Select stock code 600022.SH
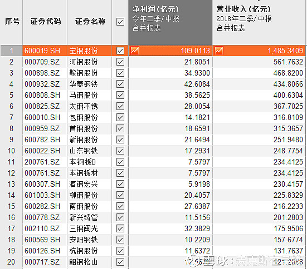The width and height of the screenshot is (307, 269). (x=42, y=151)
